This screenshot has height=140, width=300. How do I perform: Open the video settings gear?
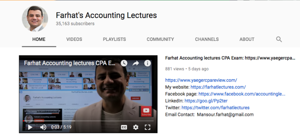click(x=136, y=127)
